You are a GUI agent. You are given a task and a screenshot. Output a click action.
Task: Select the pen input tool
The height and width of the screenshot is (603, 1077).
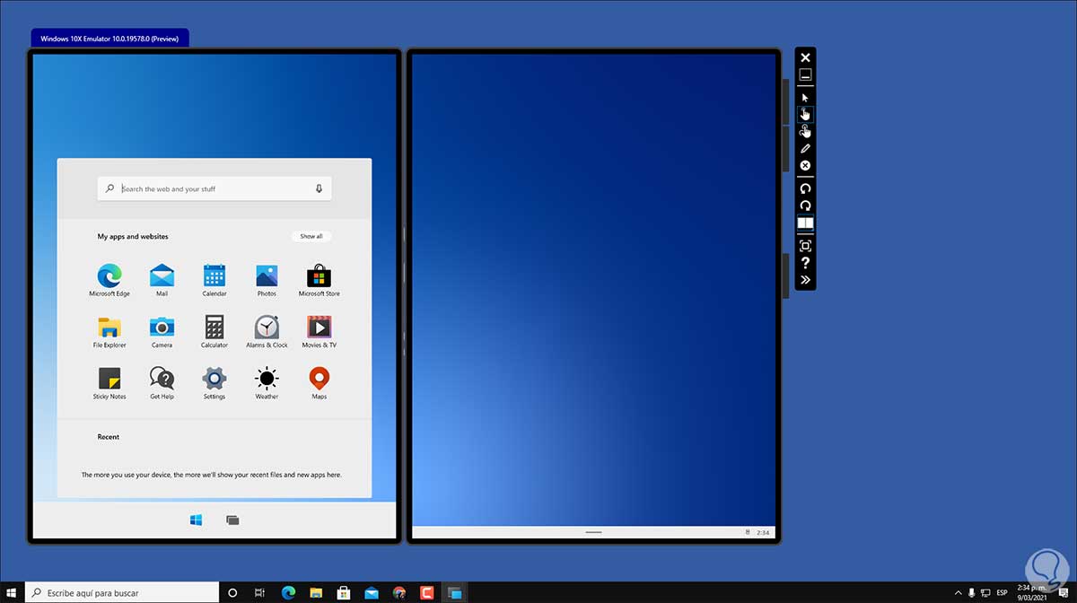coord(805,148)
